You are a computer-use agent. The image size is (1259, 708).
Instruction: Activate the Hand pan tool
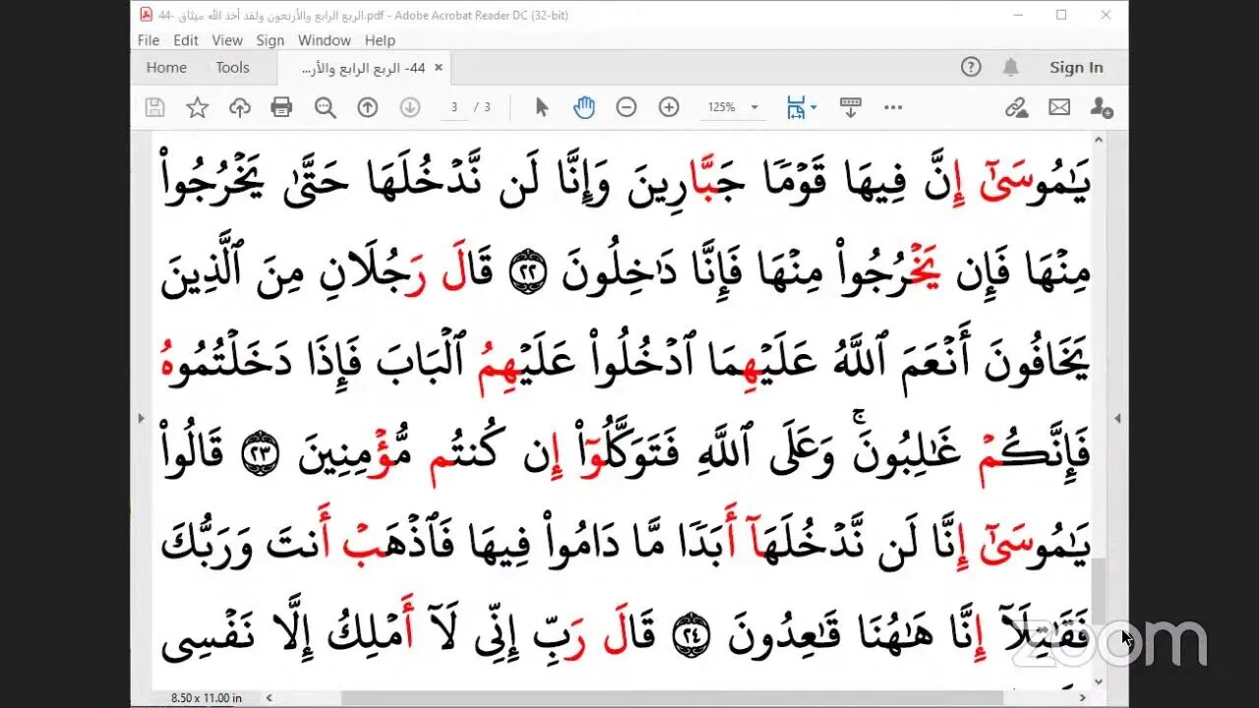[x=584, y=107]
